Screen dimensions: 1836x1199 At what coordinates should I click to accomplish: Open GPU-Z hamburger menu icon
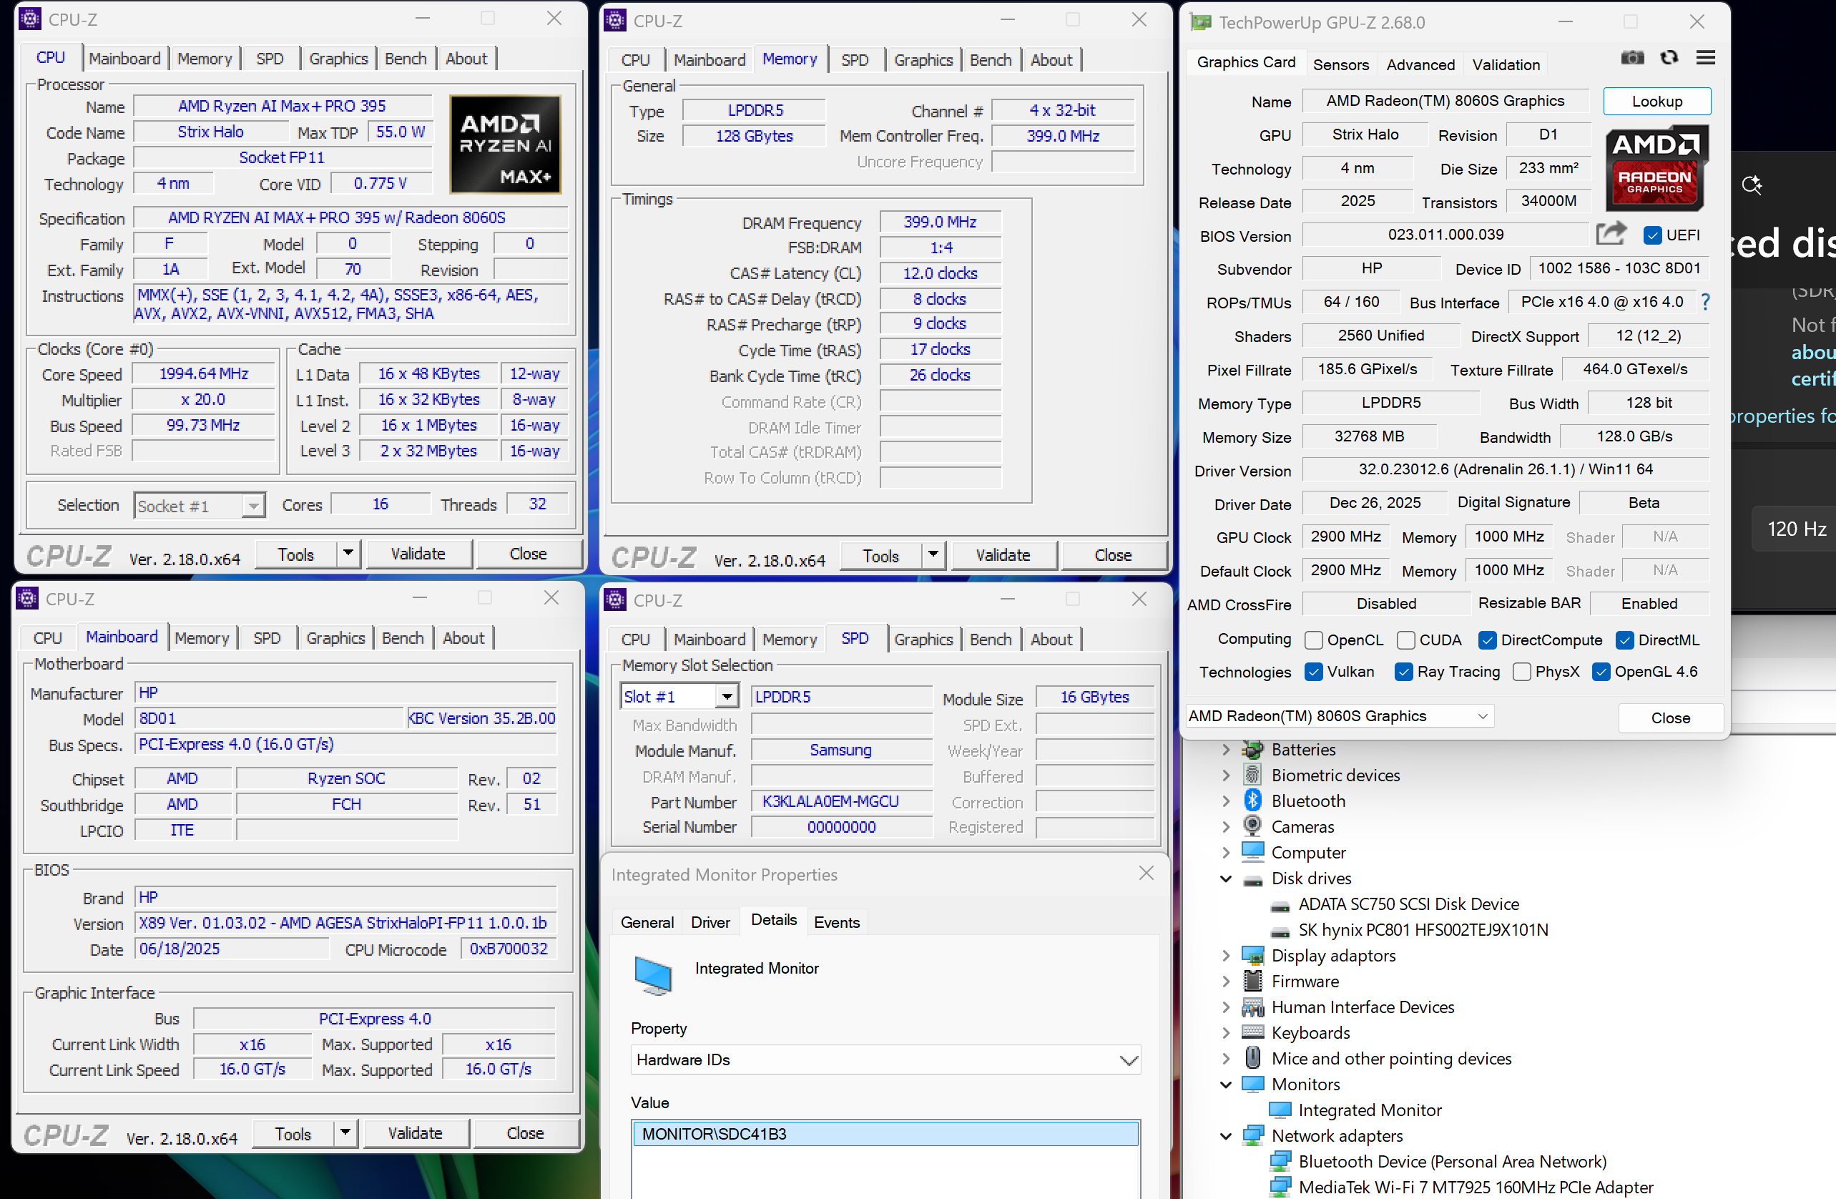[1706, 59]
